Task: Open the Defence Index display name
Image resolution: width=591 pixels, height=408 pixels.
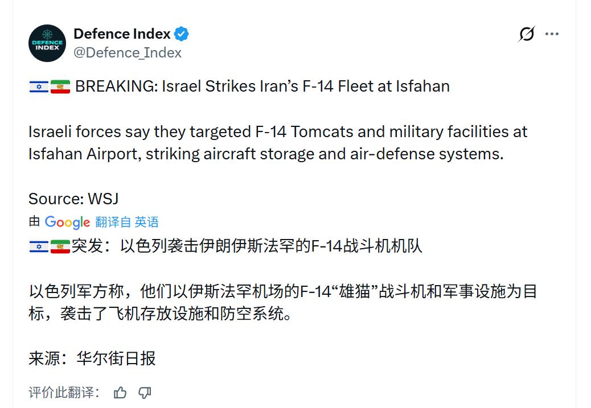Action: [x=122, y=34]
